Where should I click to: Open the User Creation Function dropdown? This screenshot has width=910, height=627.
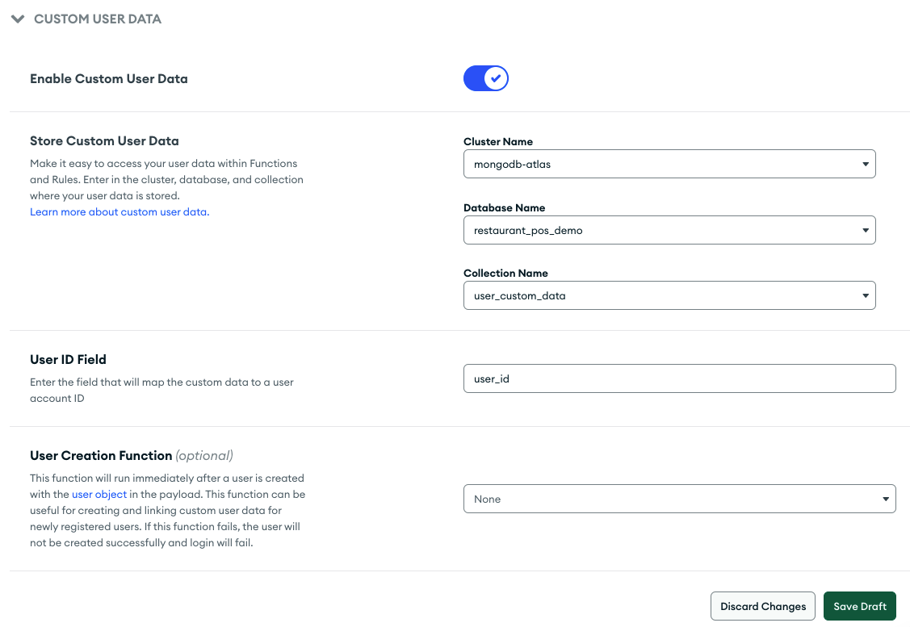(x=680, y=499)
